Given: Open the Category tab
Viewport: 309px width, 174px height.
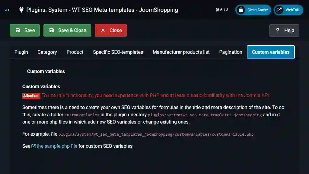Looking at the screenshot, I should click(47, 52).
